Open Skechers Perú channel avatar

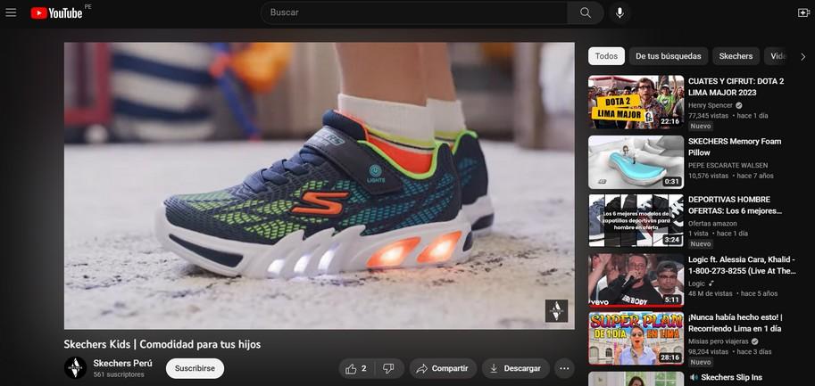(x=75, y=368)
